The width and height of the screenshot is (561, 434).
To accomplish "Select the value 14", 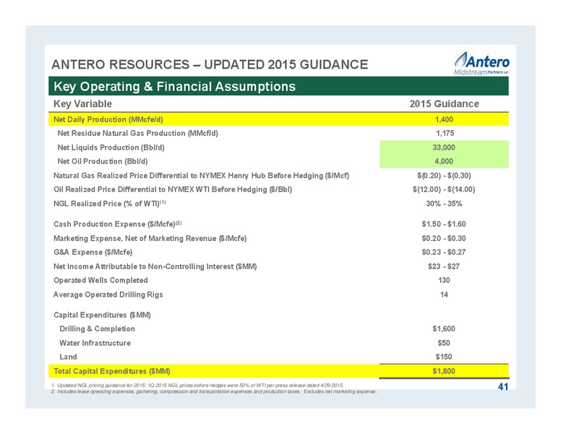I will 444,294.
